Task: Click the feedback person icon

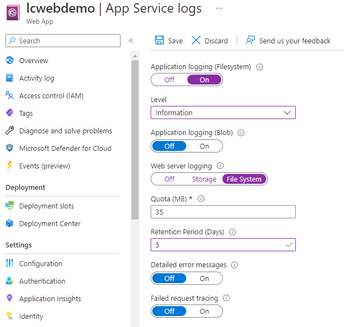Action: click(x=250, y=40)
